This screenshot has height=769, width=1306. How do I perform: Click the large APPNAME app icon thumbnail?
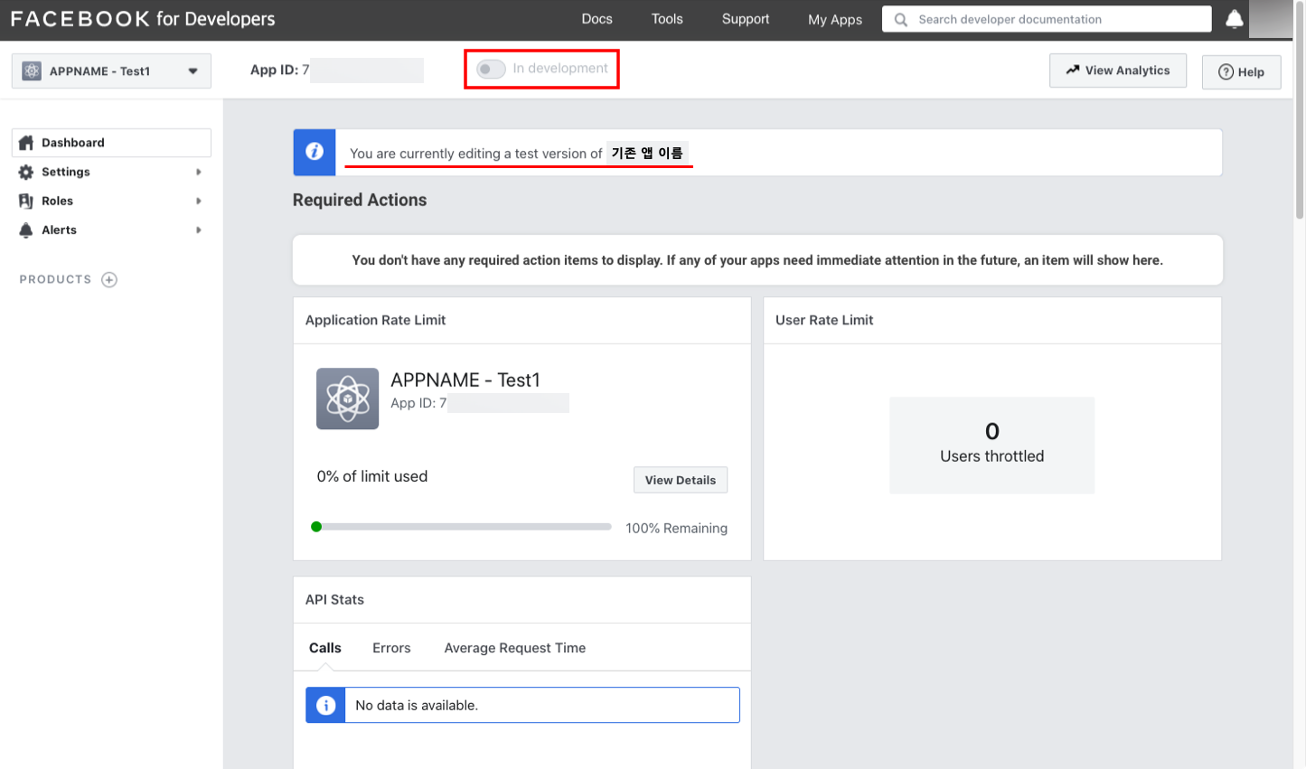tap(347, 399)
